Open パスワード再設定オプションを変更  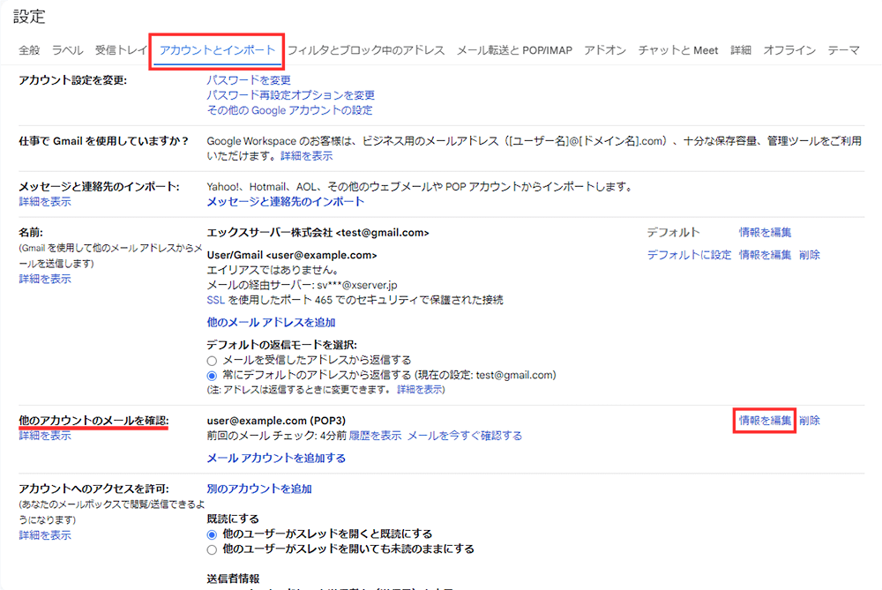[291, 94]
